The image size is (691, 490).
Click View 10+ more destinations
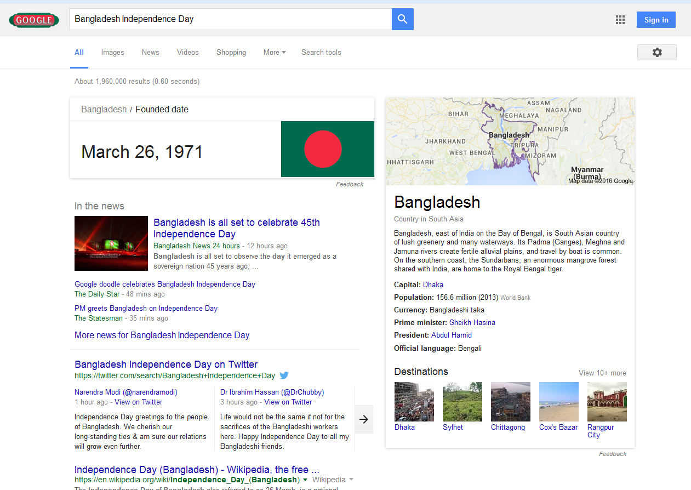pos(602,373)
